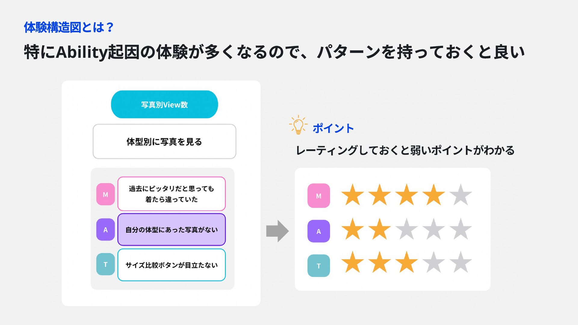This screenshot has height=325, width=578.
Task: Click the purple A badge in the rating panel
Action: (x=319, y=231)
